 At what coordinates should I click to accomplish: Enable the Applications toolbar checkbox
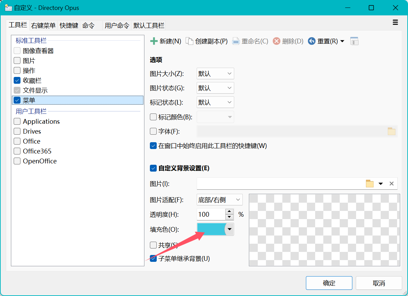[17, 121]
